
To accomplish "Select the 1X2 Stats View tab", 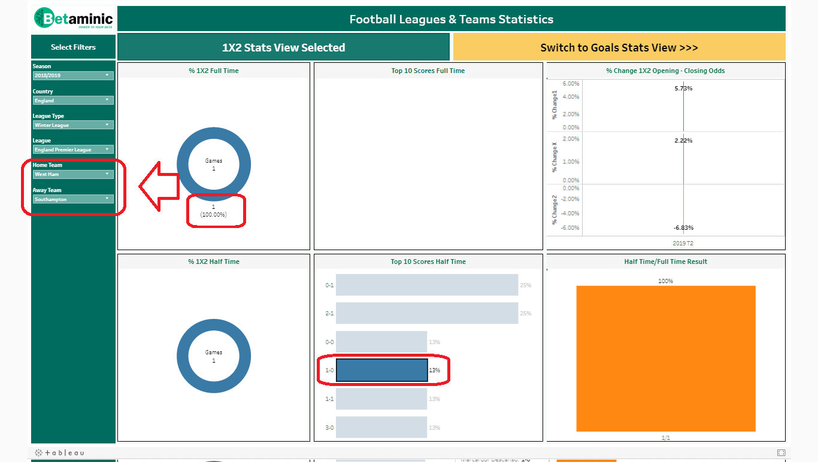I will pyautogui.click(x=283, y=47).
